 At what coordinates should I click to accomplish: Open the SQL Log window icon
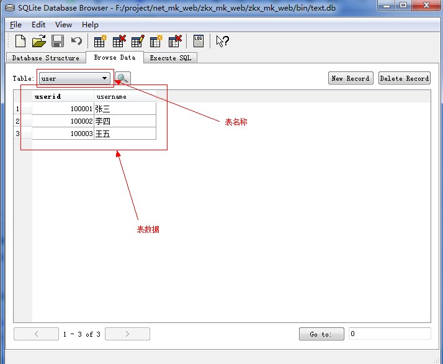coord(199,41)
